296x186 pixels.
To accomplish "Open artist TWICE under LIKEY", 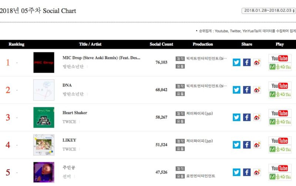I will (x=69, y=149).
